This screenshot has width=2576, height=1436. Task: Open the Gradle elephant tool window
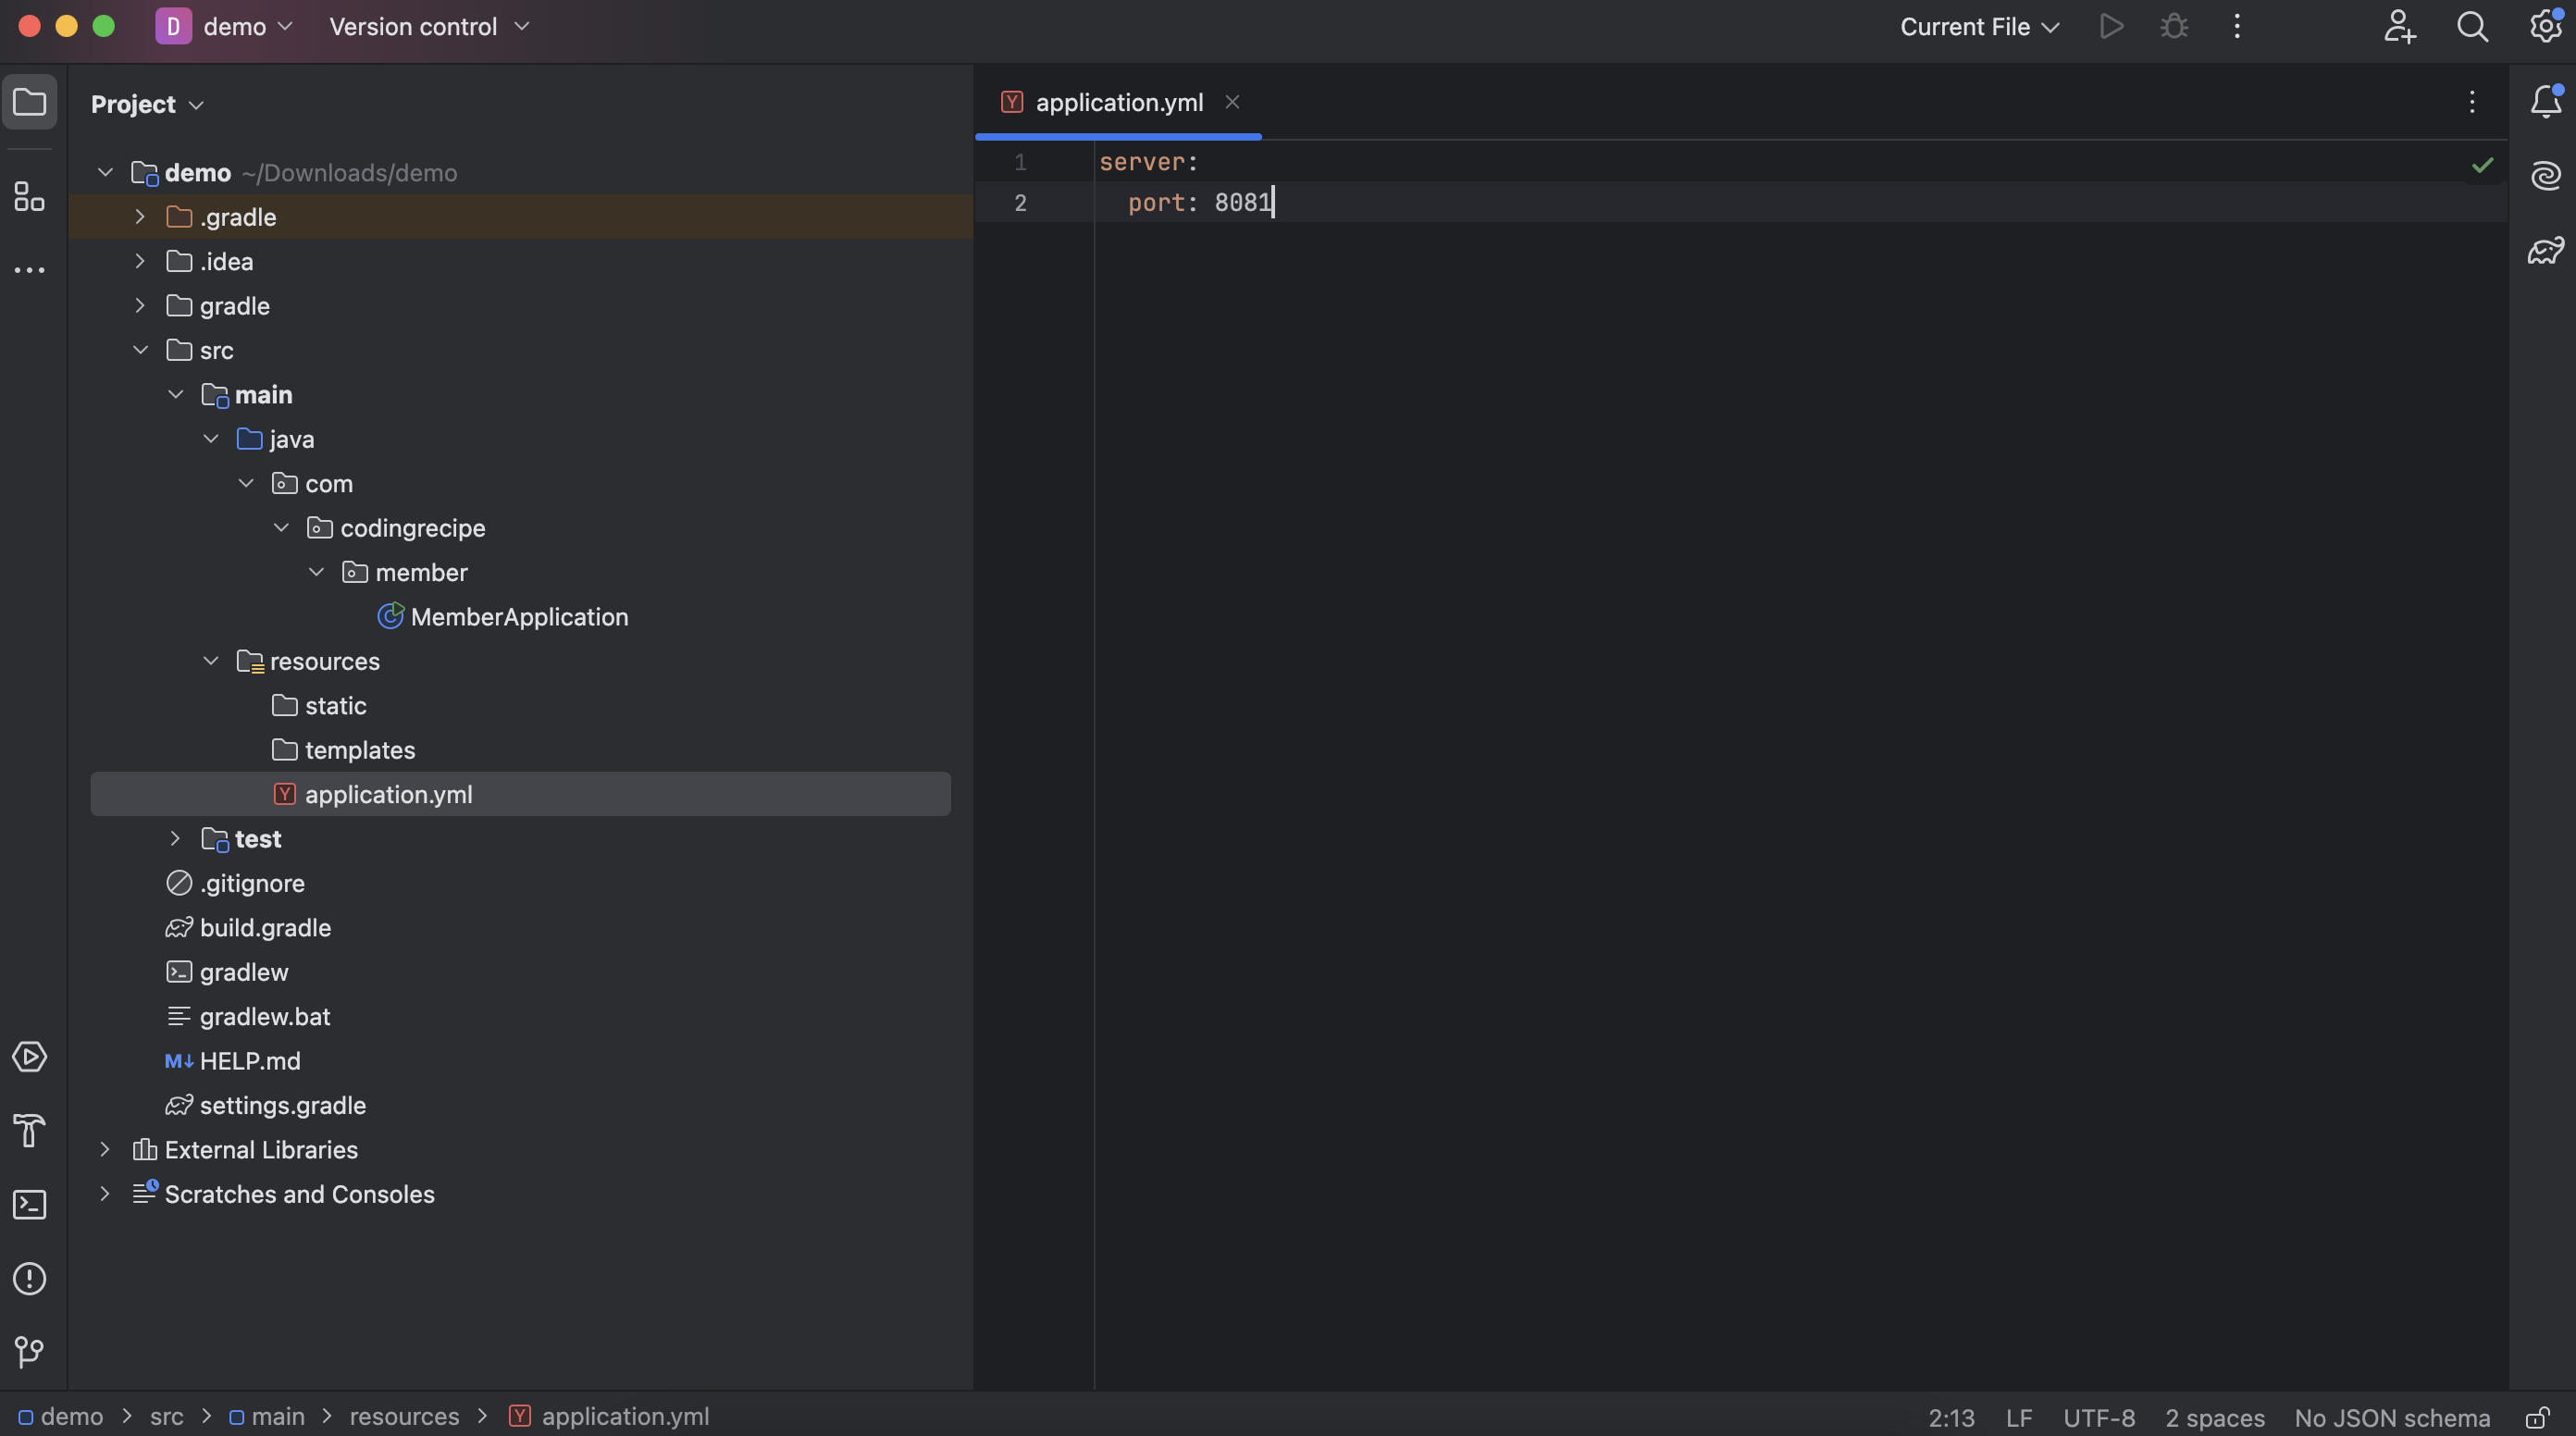click(x=2545, y=250)
